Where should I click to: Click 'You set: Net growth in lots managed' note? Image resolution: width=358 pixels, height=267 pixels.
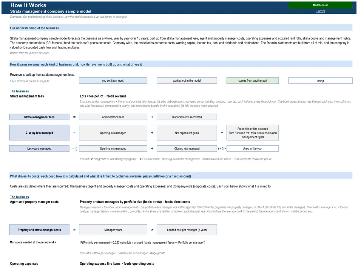click(x=176, y=159)
